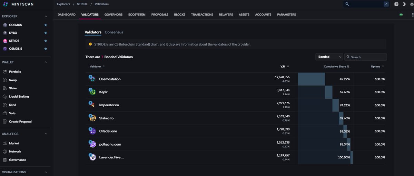The height and width of the screenshot is (176, 414).
Task: Switch to the ASSETS tab
Action: pos(244,15)
